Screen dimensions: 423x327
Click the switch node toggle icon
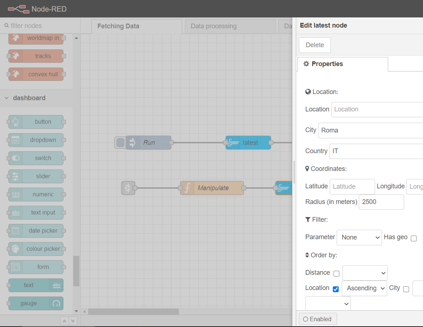[15, 158]
